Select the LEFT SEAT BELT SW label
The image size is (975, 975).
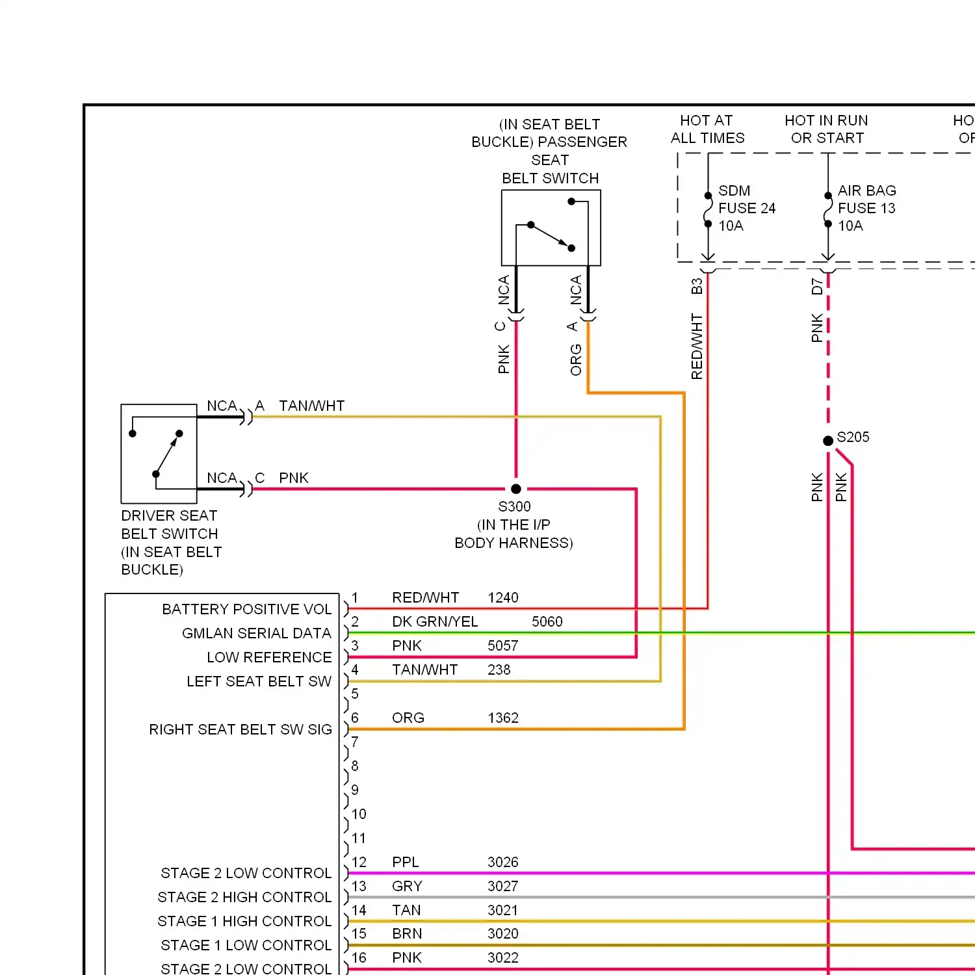pyautogui.click(x=259, y=682)
